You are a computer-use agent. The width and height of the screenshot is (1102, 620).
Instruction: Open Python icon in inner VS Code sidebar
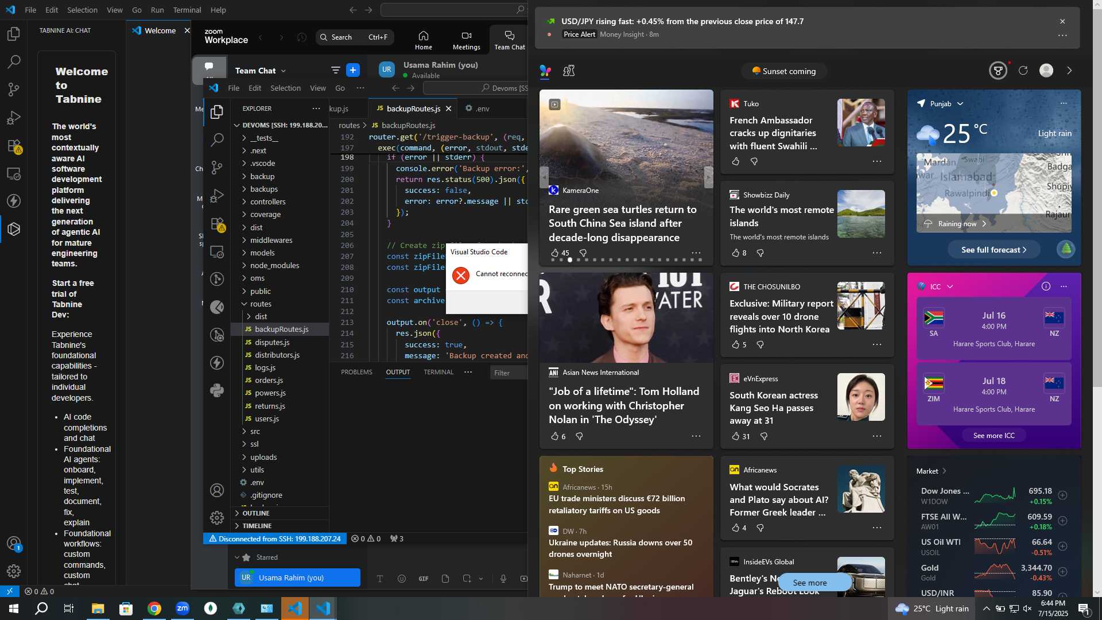click(x=217, y=390)
